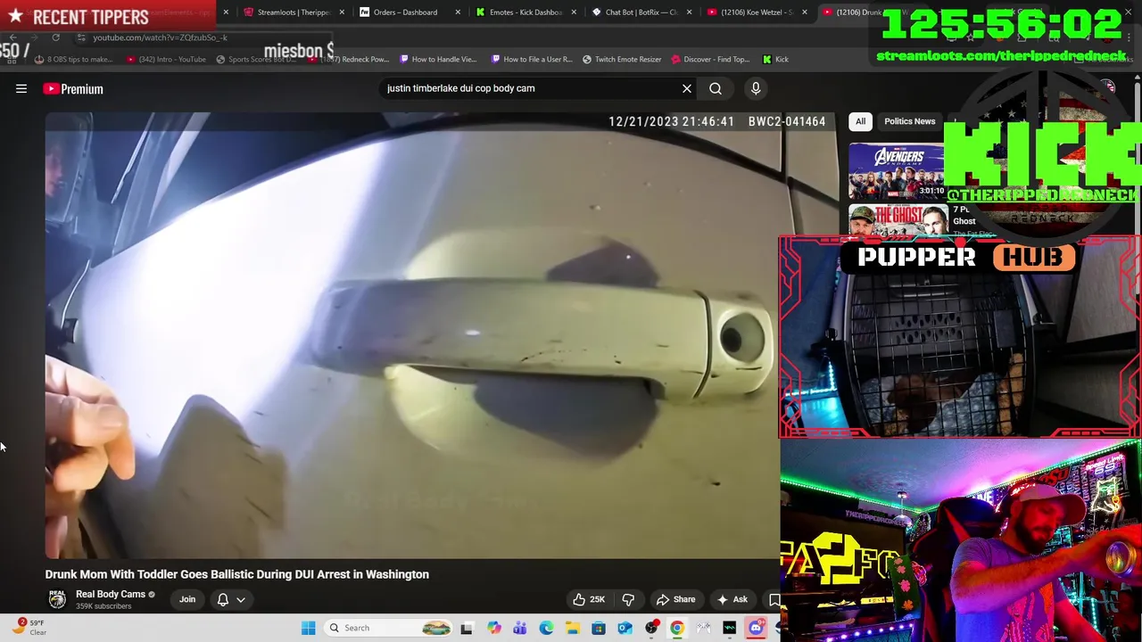Screen dimensions: 1142x642
Task: Join the Real Body Cams channel
Action: point(187,599)
